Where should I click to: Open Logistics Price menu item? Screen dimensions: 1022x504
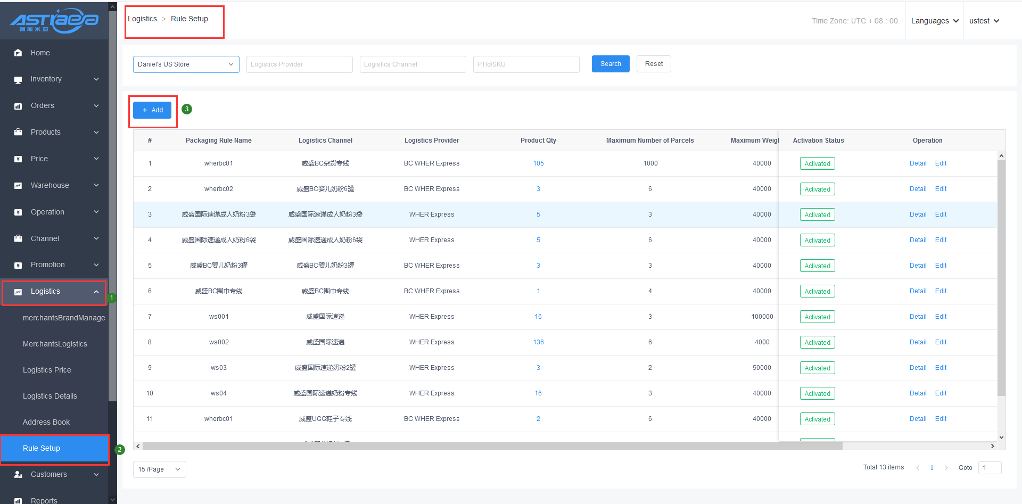(47, 370)
